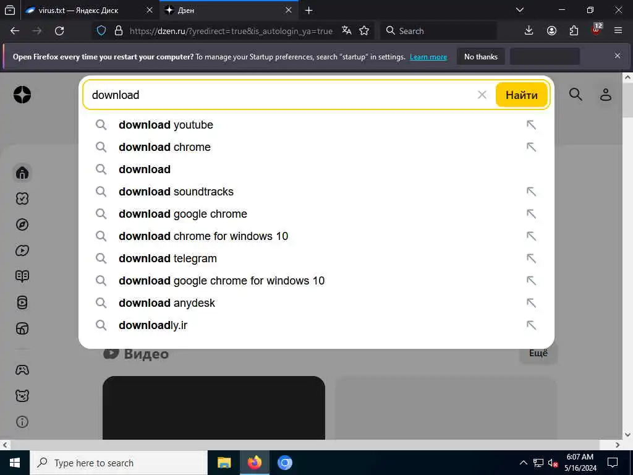This screenshot has height=475, width=633.
Task: Fill query with 'download telegram' arrow
Action: point(531,258)
